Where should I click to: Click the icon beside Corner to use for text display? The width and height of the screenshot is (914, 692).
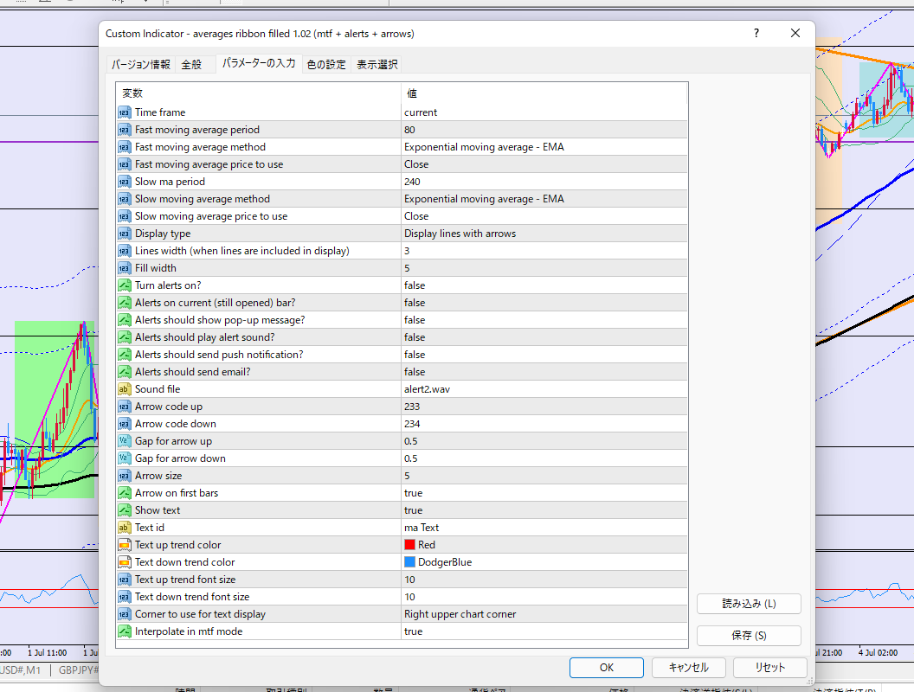(124, 614)
